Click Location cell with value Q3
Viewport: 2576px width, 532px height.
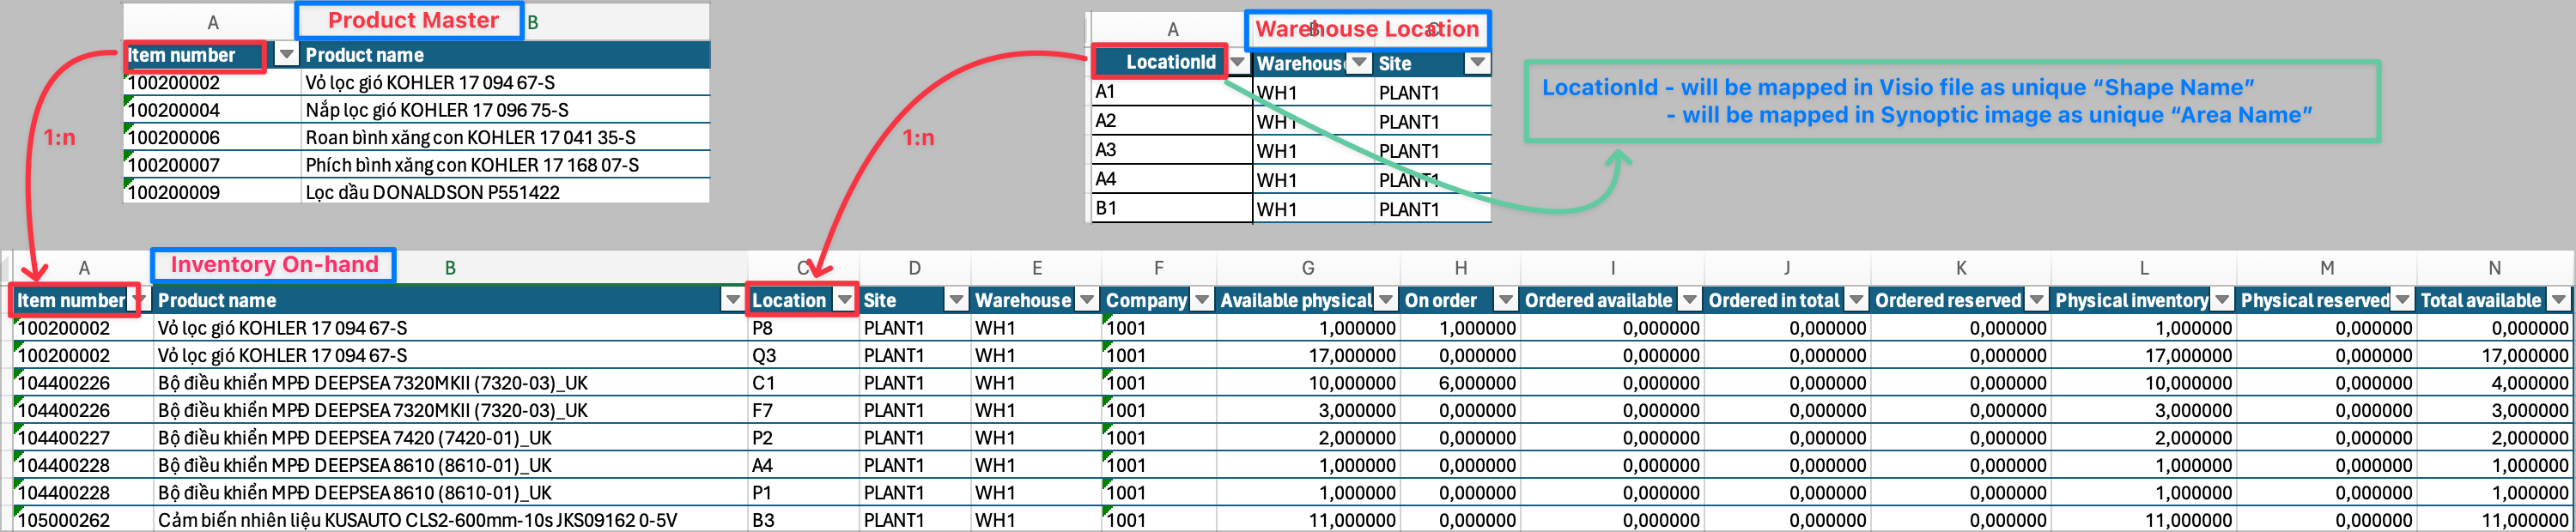(x=802, y=355)
